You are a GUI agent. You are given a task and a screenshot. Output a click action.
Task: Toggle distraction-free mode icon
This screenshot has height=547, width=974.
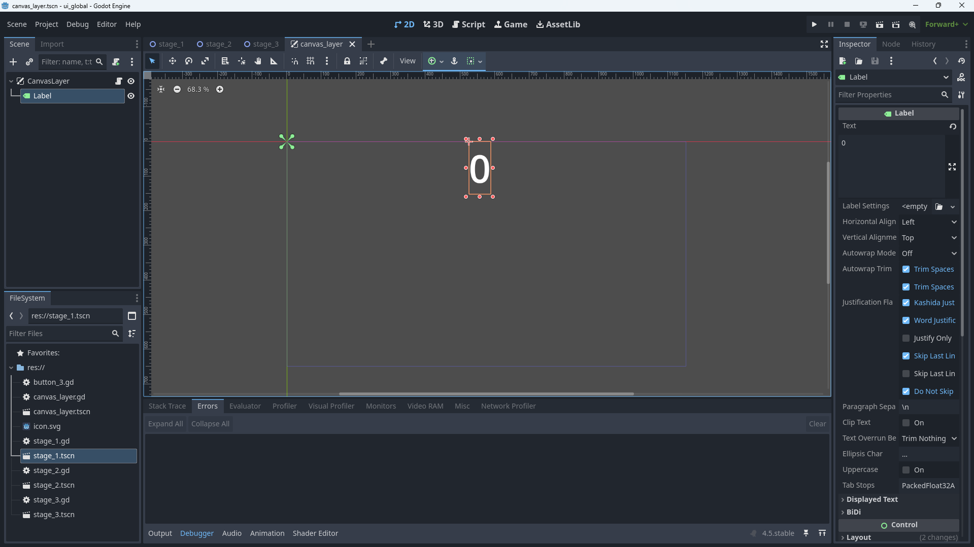click(824, 44)
